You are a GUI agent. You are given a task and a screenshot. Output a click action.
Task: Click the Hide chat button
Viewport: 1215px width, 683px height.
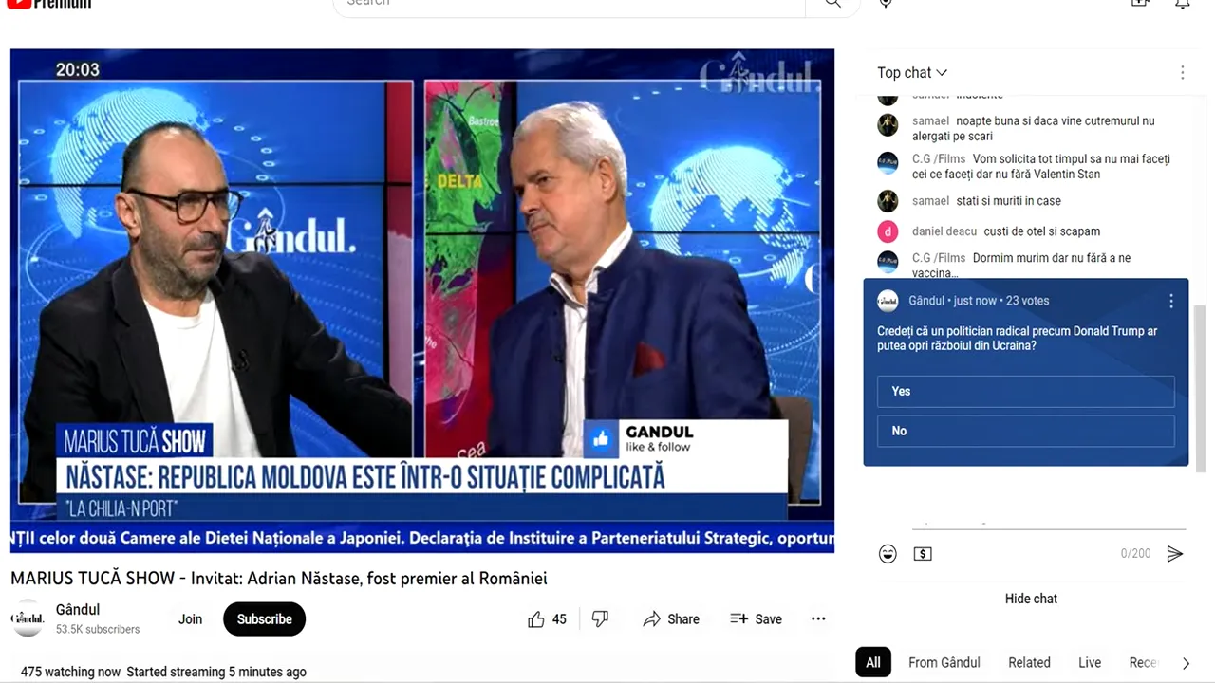(x=1031, y=599)
